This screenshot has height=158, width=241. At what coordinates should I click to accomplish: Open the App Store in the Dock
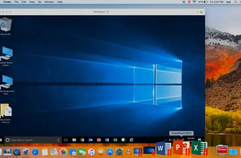(110, 152)
